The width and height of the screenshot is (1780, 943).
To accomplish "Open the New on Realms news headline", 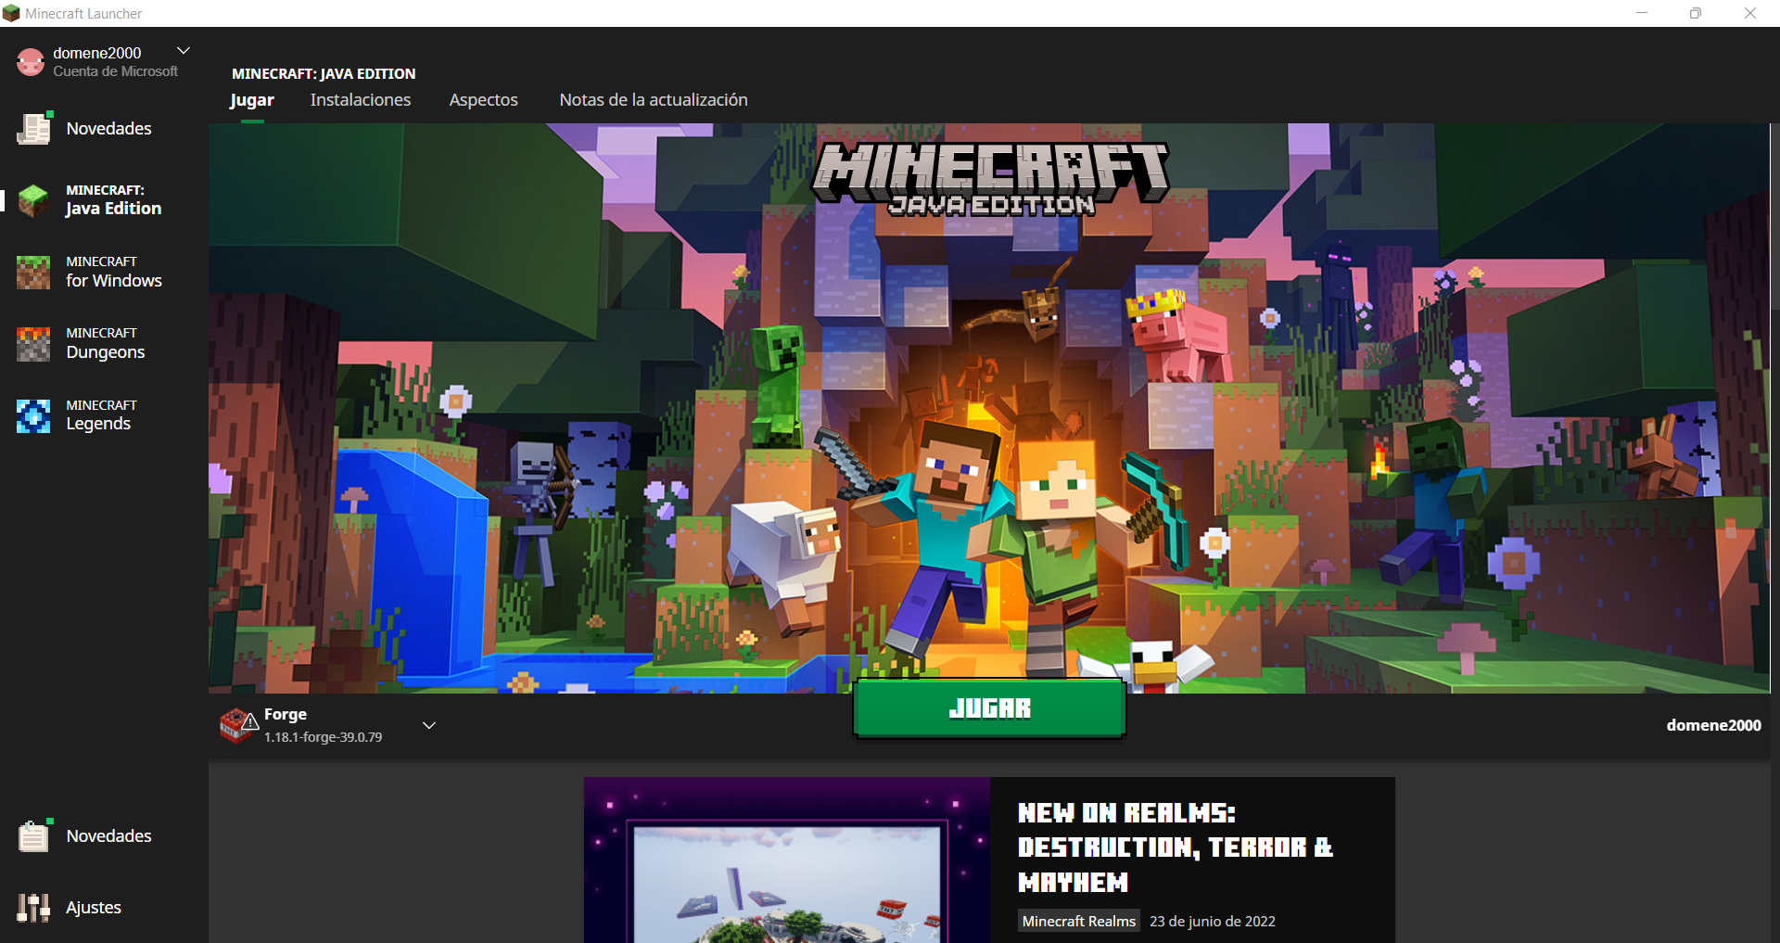I will pyautogui.click(x=1176, y=847).
